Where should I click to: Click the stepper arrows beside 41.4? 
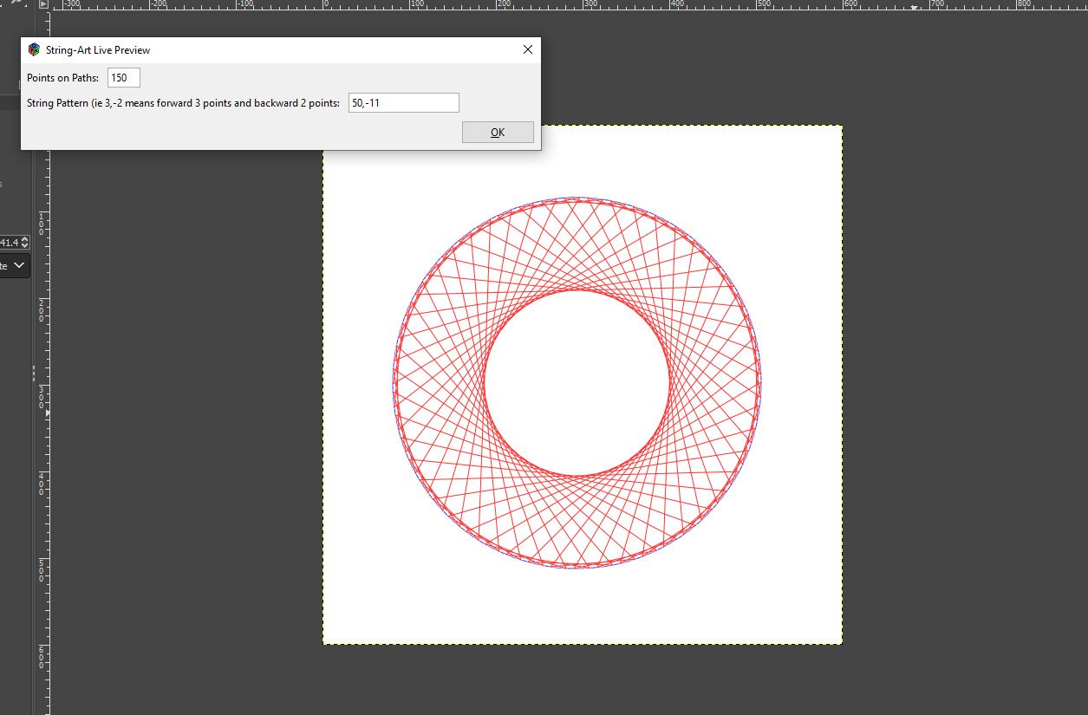[x=25, y=242]
